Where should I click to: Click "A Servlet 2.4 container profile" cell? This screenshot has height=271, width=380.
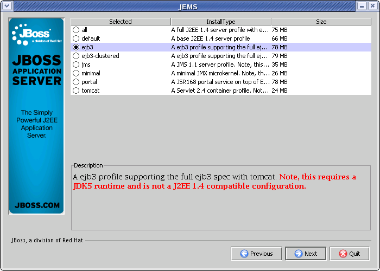[220, 91]
